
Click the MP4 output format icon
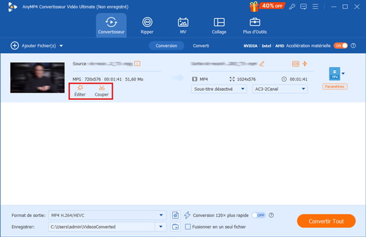point(334,74)
